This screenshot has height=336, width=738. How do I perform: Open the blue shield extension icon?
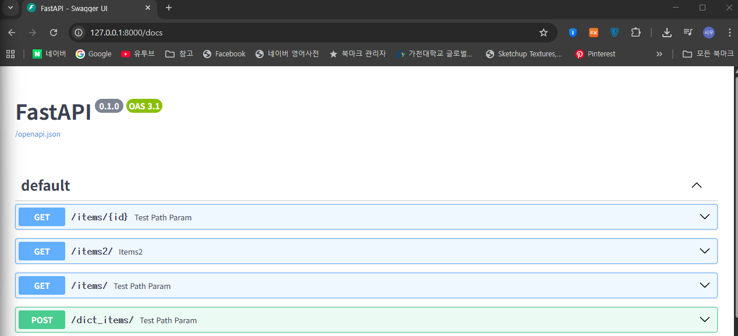tap(615, 33)
